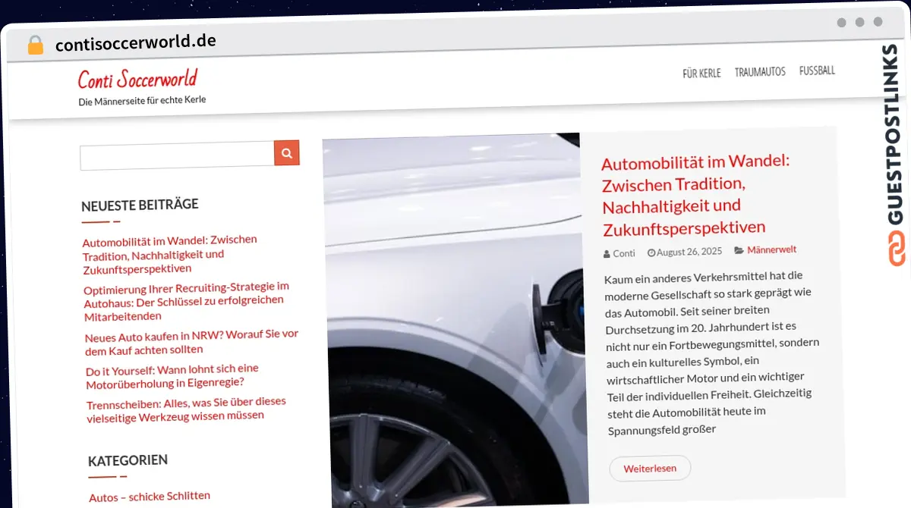Focus the sidebar search input field

pos(177,155)
